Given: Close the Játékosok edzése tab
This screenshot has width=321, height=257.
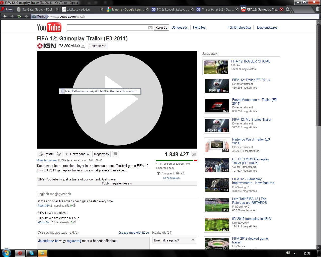Looking at the screenshot, I should (x=102, y=10).
